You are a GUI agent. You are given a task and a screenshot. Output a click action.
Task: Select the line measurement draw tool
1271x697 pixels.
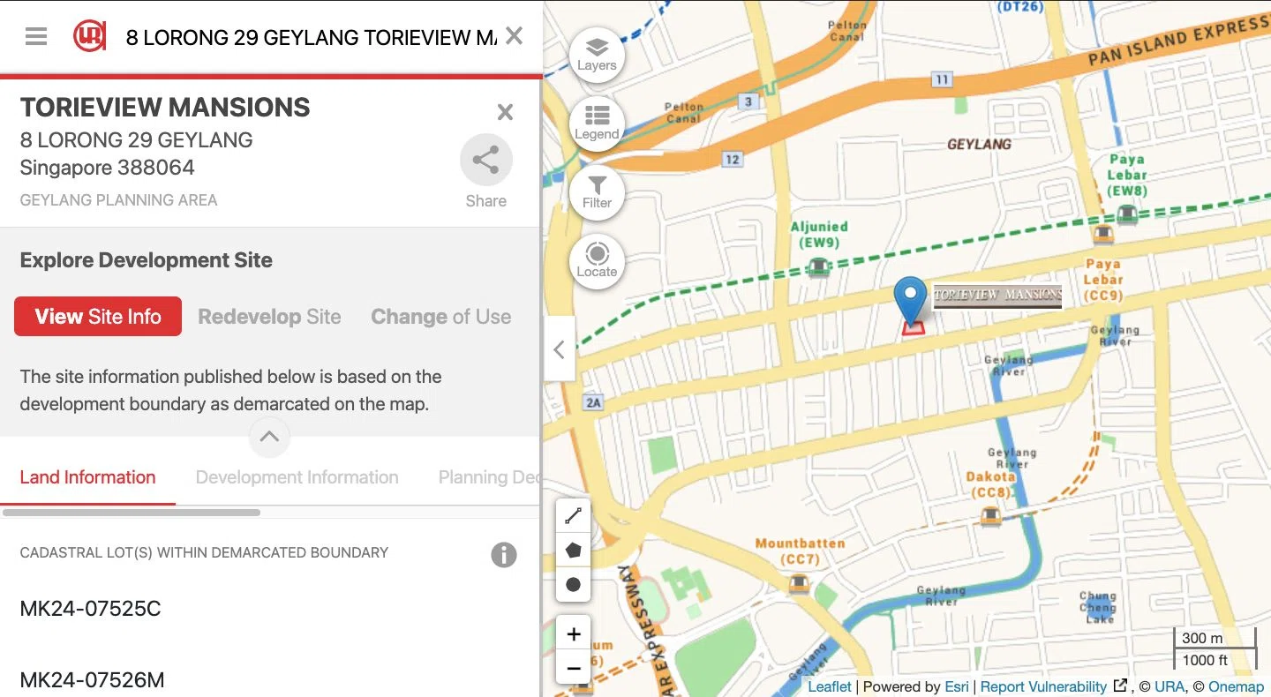(x=574, y=516)
